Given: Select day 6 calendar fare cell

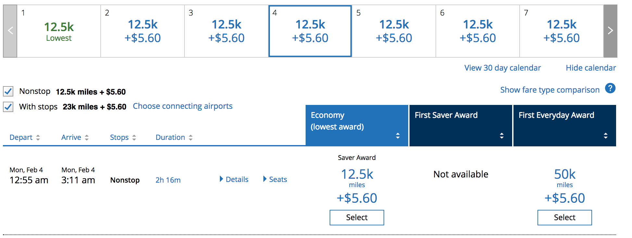Looking at the screenshot, I should [477, 31].
